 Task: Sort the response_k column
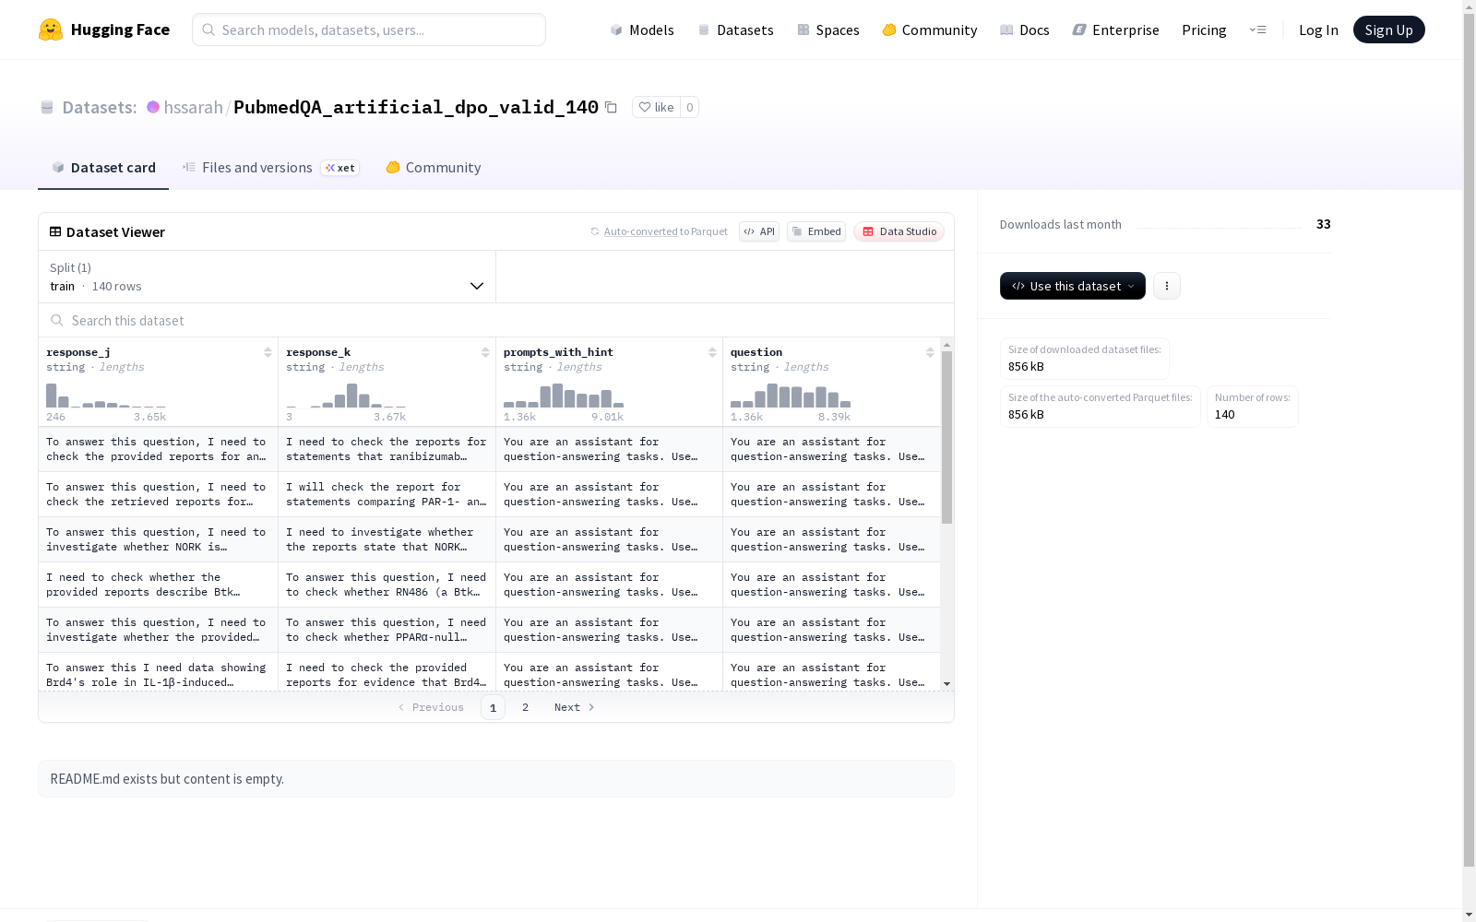pyautogui.click(x=485, y=352)
